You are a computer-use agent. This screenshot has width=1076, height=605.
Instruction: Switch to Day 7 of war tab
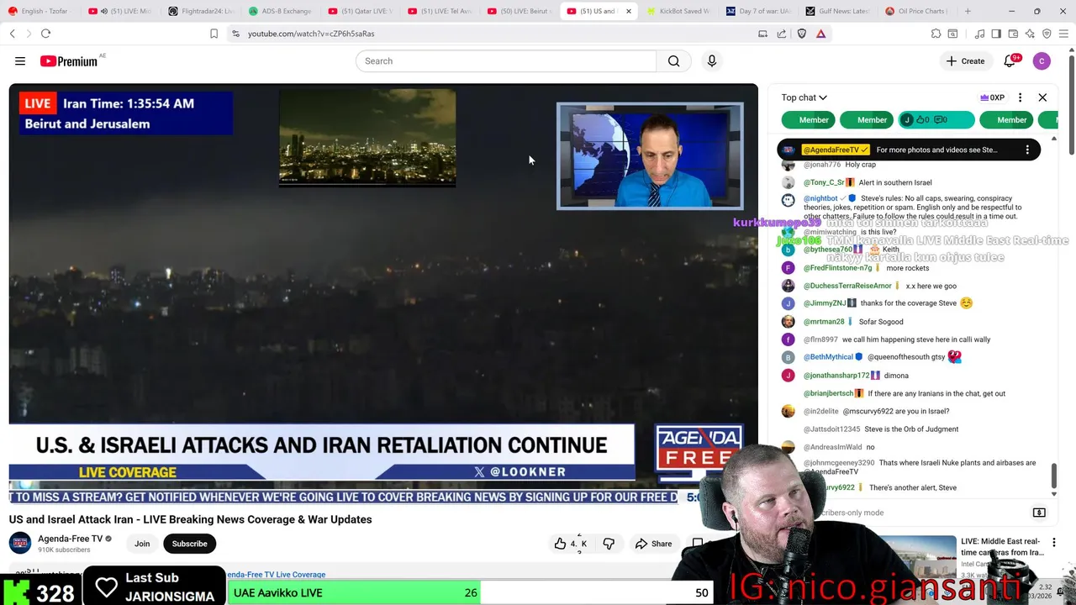tap(759, 12)
